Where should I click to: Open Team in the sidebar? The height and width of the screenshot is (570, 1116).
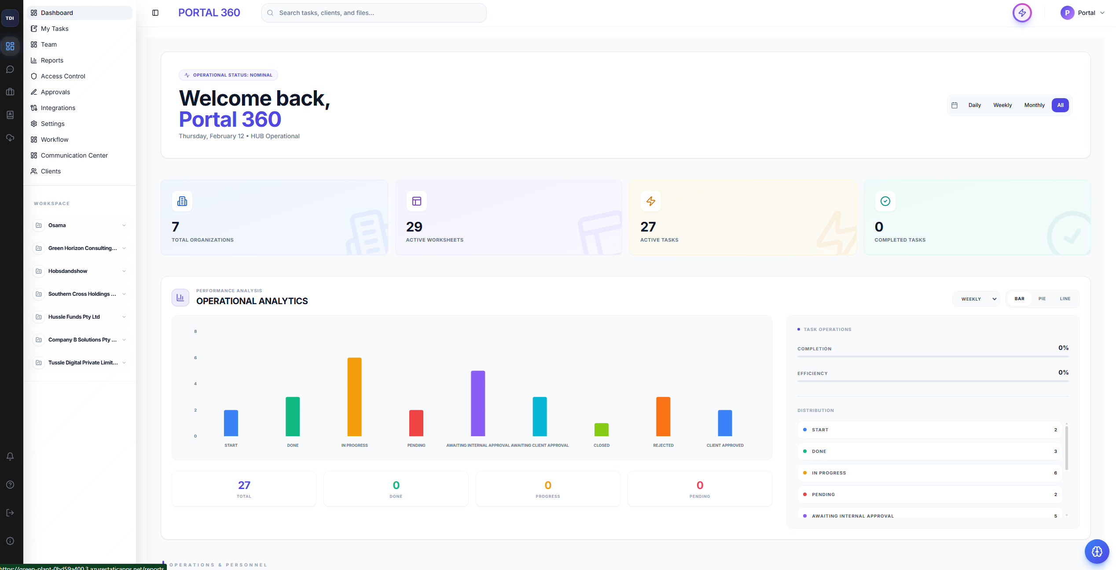pyautogui.click(x=80, y=44)
